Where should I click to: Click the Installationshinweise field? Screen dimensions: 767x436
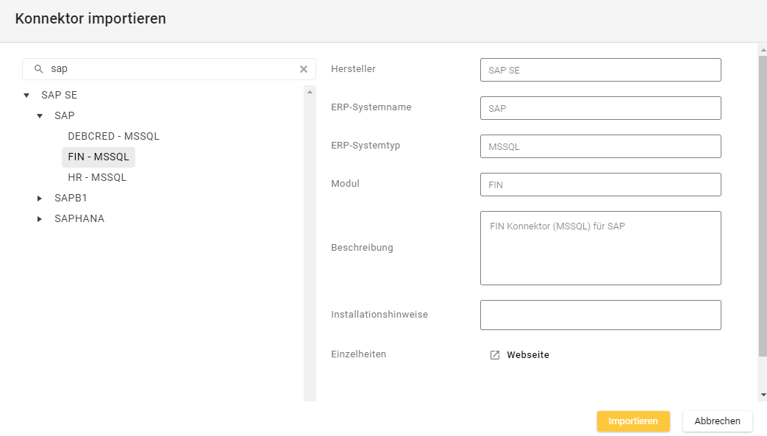point(600,315)
